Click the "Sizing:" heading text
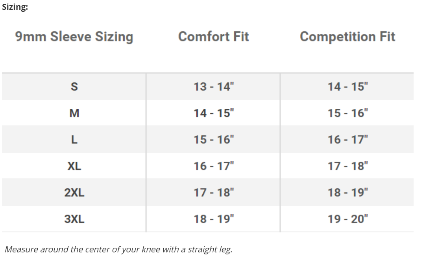 (x=15, y=8)
